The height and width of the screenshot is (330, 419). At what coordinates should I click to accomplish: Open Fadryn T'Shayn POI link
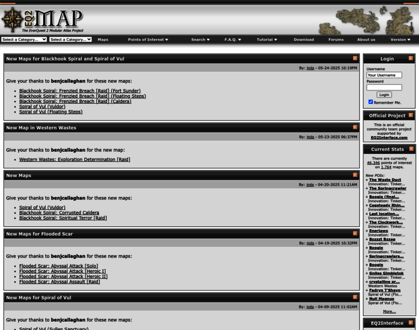tap(385, 290)
